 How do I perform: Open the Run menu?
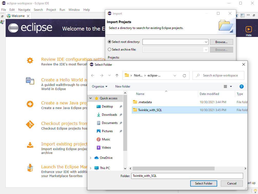point(62,10)
